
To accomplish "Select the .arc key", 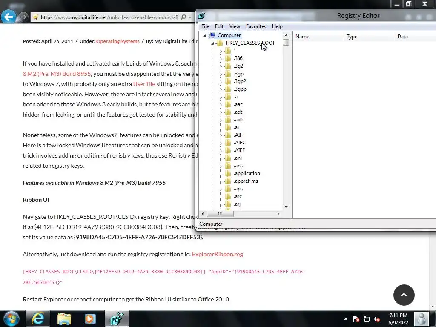I will coord(238,196).
